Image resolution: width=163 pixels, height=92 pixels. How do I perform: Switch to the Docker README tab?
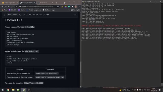(x=28, y=3)
